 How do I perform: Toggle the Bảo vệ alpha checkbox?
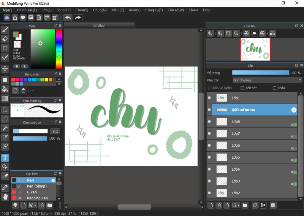(x=210, y=88)
